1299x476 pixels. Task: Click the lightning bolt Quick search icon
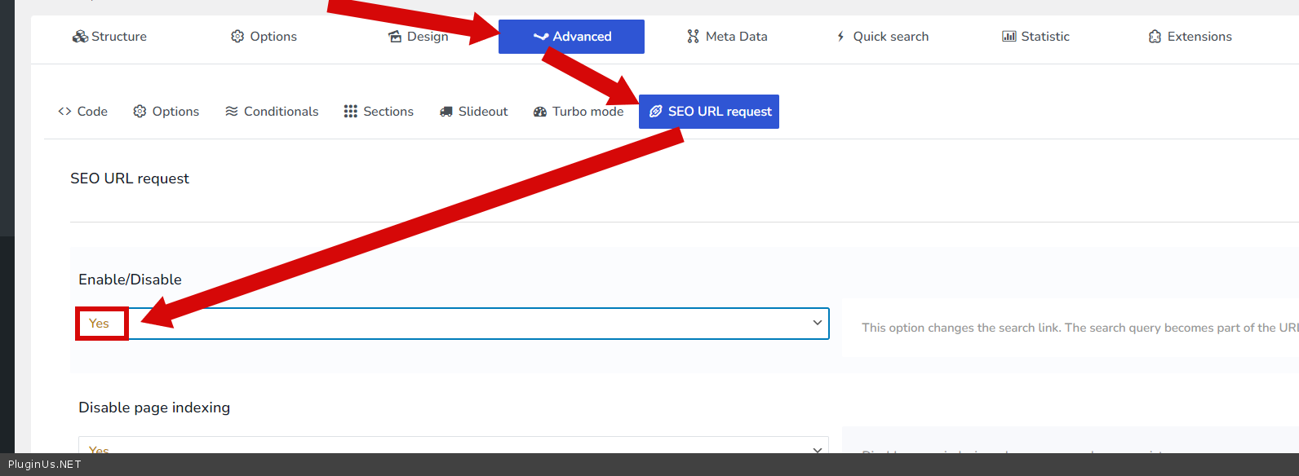840,37
